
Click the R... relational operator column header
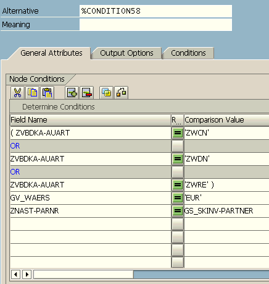point(178,120)
